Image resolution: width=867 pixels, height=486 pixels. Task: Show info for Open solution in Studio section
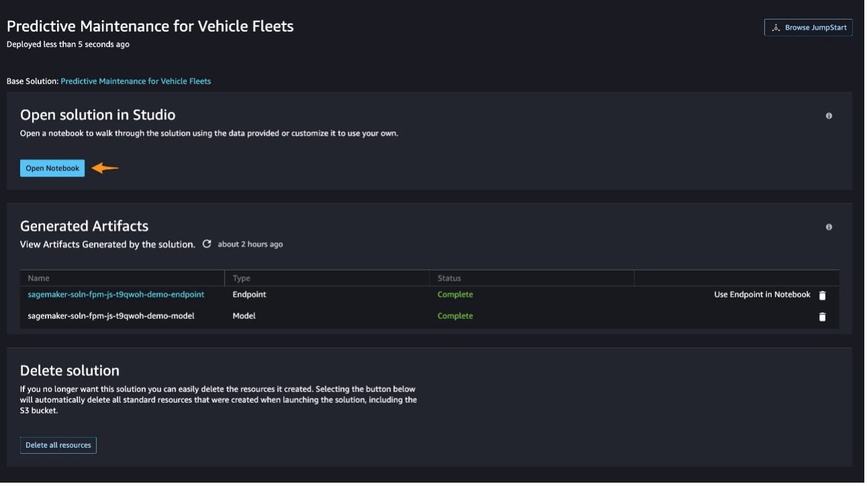[829, 116]
